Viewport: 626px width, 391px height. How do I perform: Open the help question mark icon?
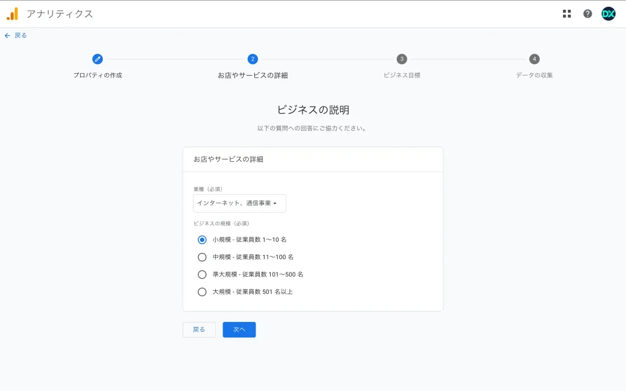click(x=587, y=13)
